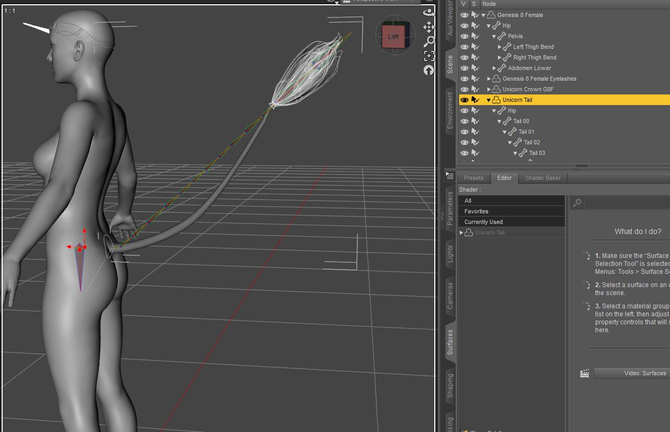Viewport: 670px width, 432px height.
Task: Hide Unicorn Crown G8F with eye icon
Action: [x=465, y=89]
